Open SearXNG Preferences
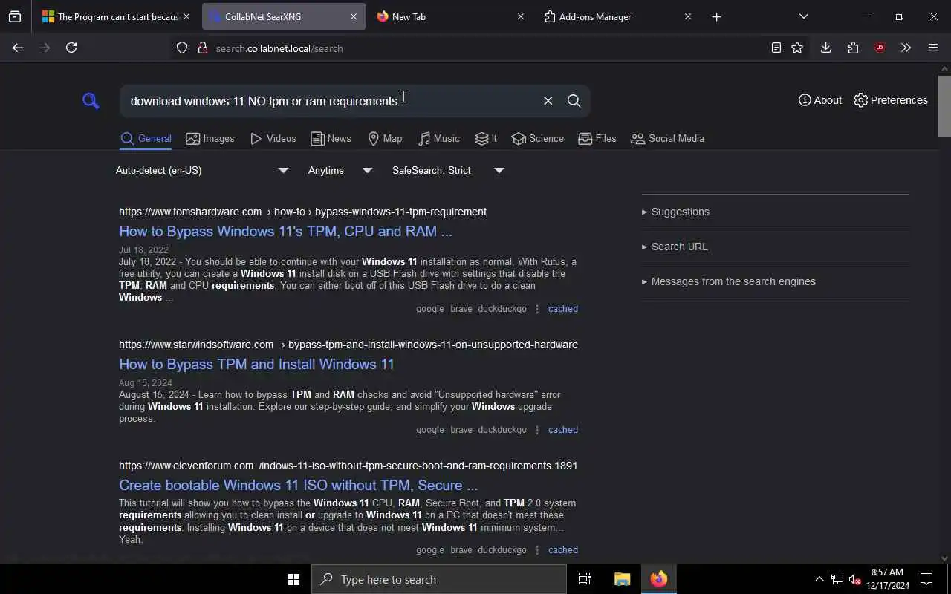Image resolution: width=951 pixels, height=594 pixels. 891,100
